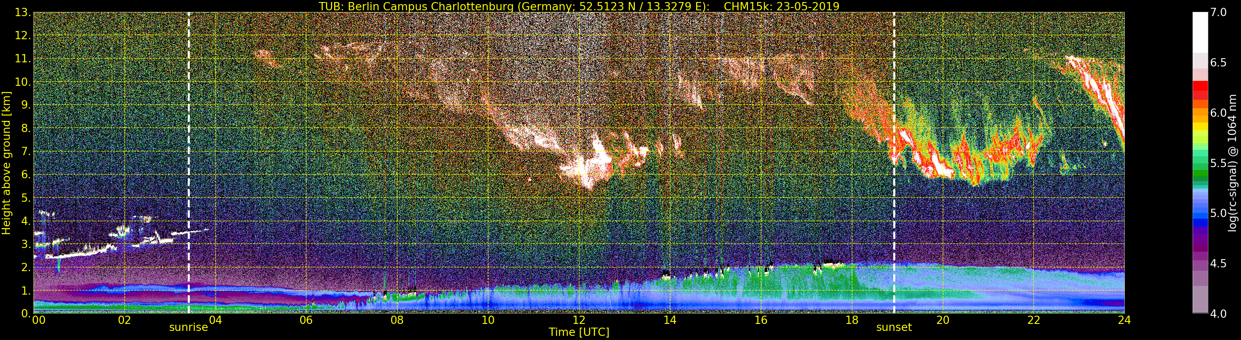Click the height axis tick '1.'
Viewport: 1241px width, 340px height.
coord(26,290)
